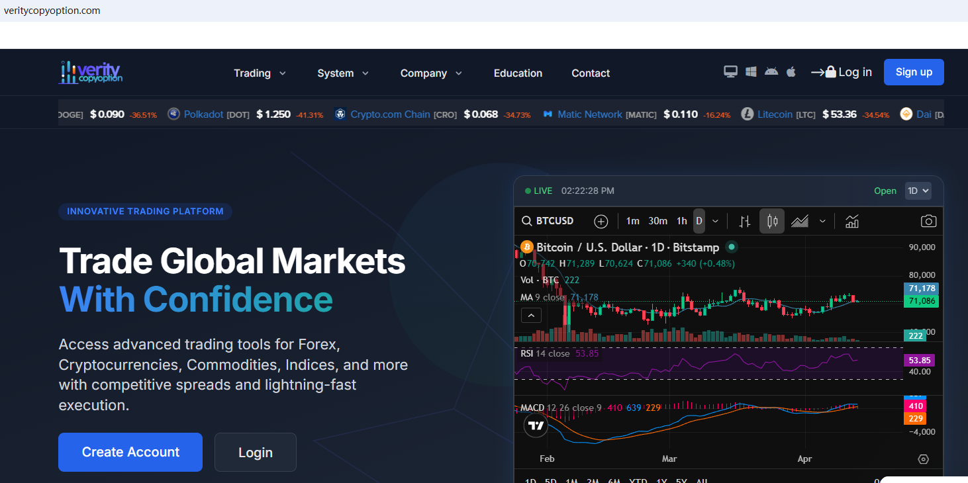Select the area chart style icon

800,221
